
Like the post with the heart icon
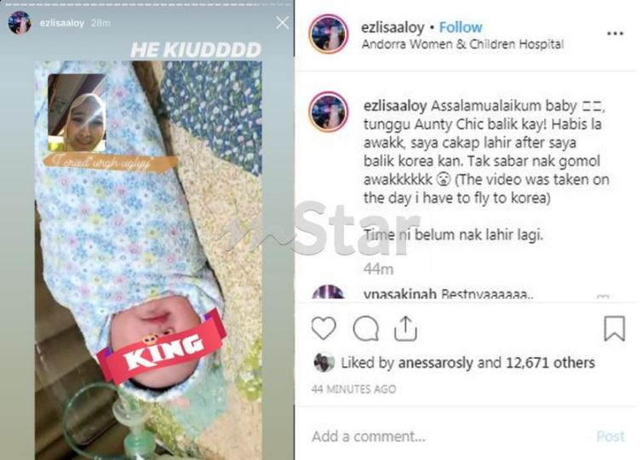pyautogui.click(x=324, y=328)
